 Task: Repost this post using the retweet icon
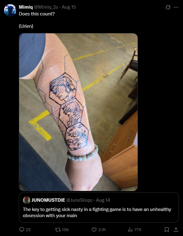57,230
